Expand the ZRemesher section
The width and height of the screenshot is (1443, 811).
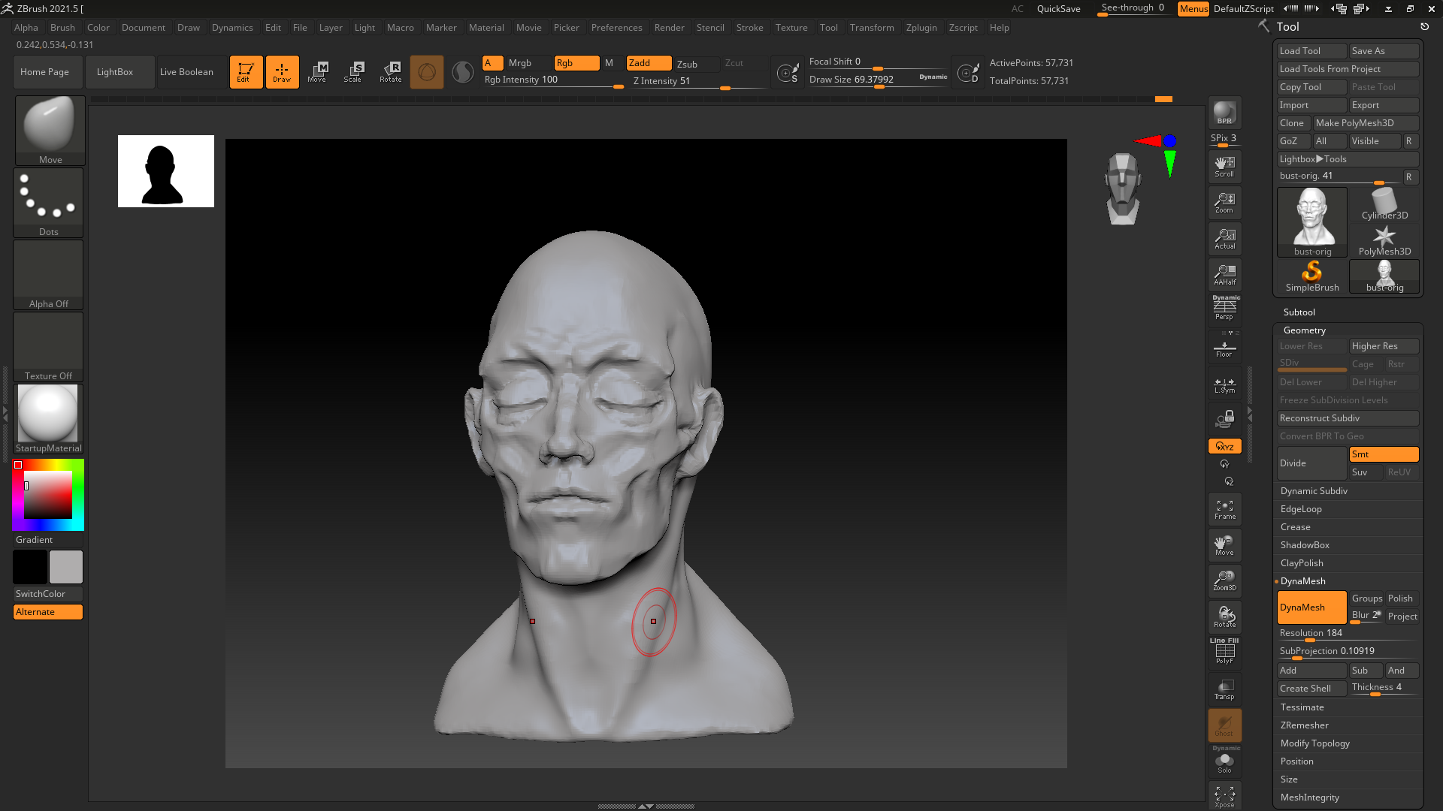pos(1304,725)
